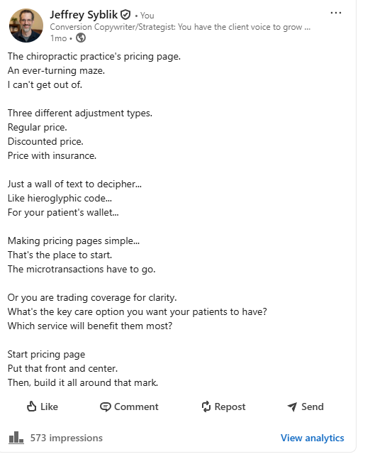Click the verified badge next to name
370x459 pixels.
click(125, 15)
